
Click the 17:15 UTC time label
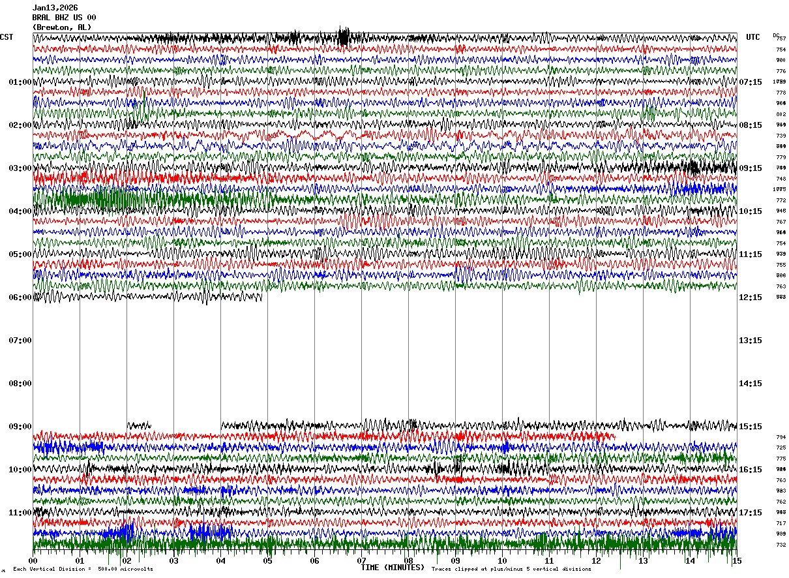751,513
